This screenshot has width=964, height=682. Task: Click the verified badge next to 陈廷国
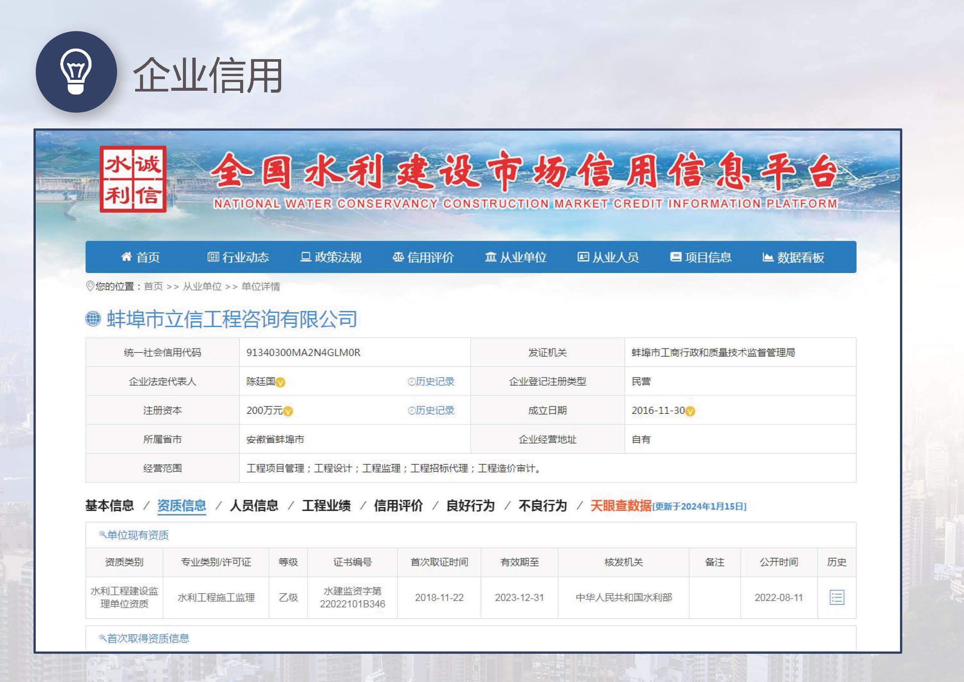(280, 383)
